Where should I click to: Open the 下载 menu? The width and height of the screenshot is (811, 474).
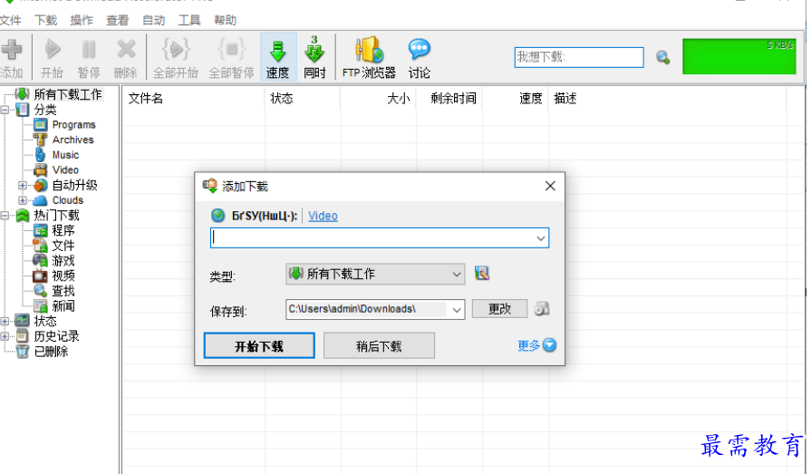click(x=46, y=20)
